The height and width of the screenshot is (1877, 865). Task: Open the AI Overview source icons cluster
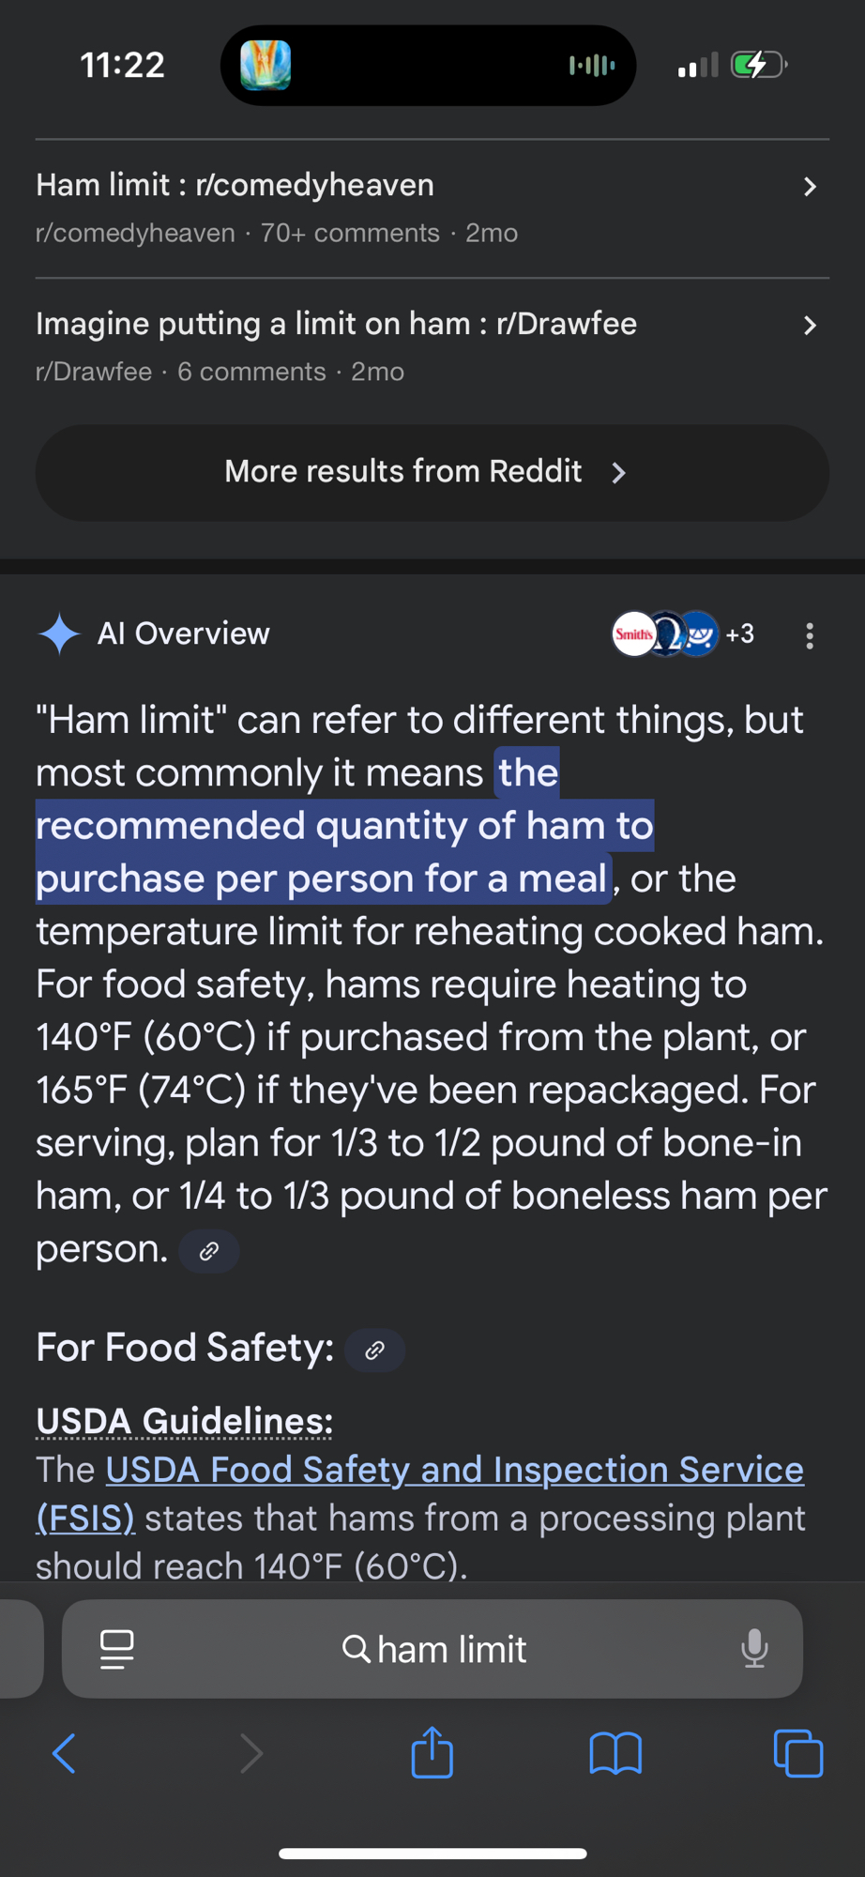click(x=682, y=634)
